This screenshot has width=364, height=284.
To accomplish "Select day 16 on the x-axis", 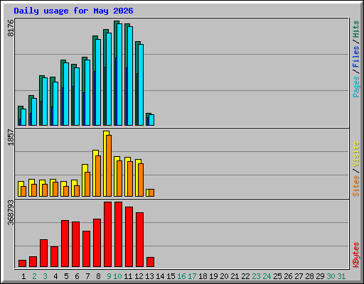I will point(181,276).
